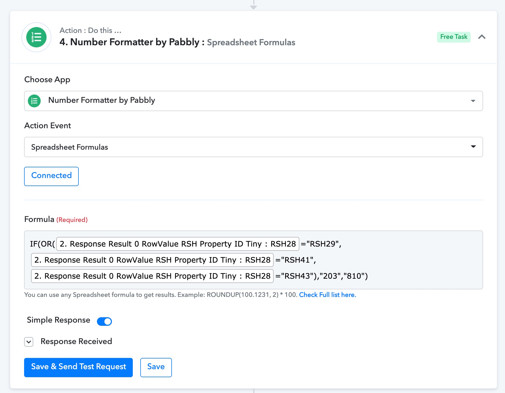Toggle the Simple Response switch
The image size is (505, 393).
tap(104, 321)
